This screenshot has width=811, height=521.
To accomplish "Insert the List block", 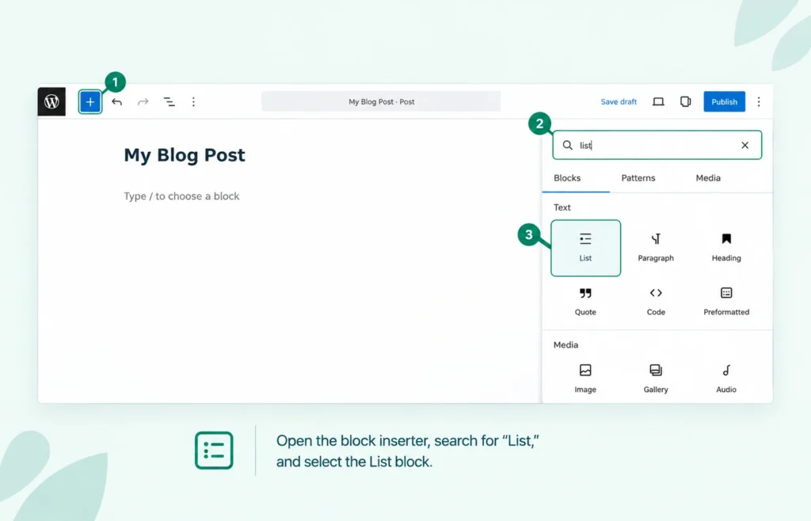I will click(x=585, y=248).
